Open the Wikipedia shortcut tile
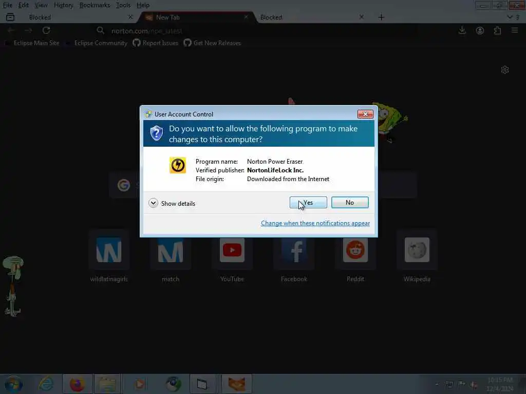The image size is (526, 394). tap(417, 257)
